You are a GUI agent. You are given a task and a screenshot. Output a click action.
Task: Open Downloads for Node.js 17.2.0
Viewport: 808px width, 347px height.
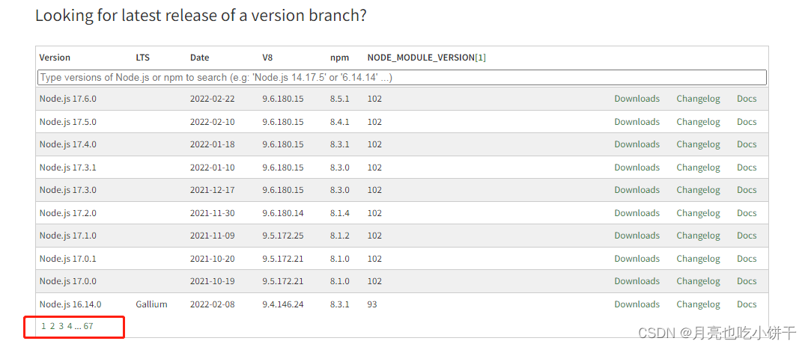pyautogui.click(x=637, y=212)
